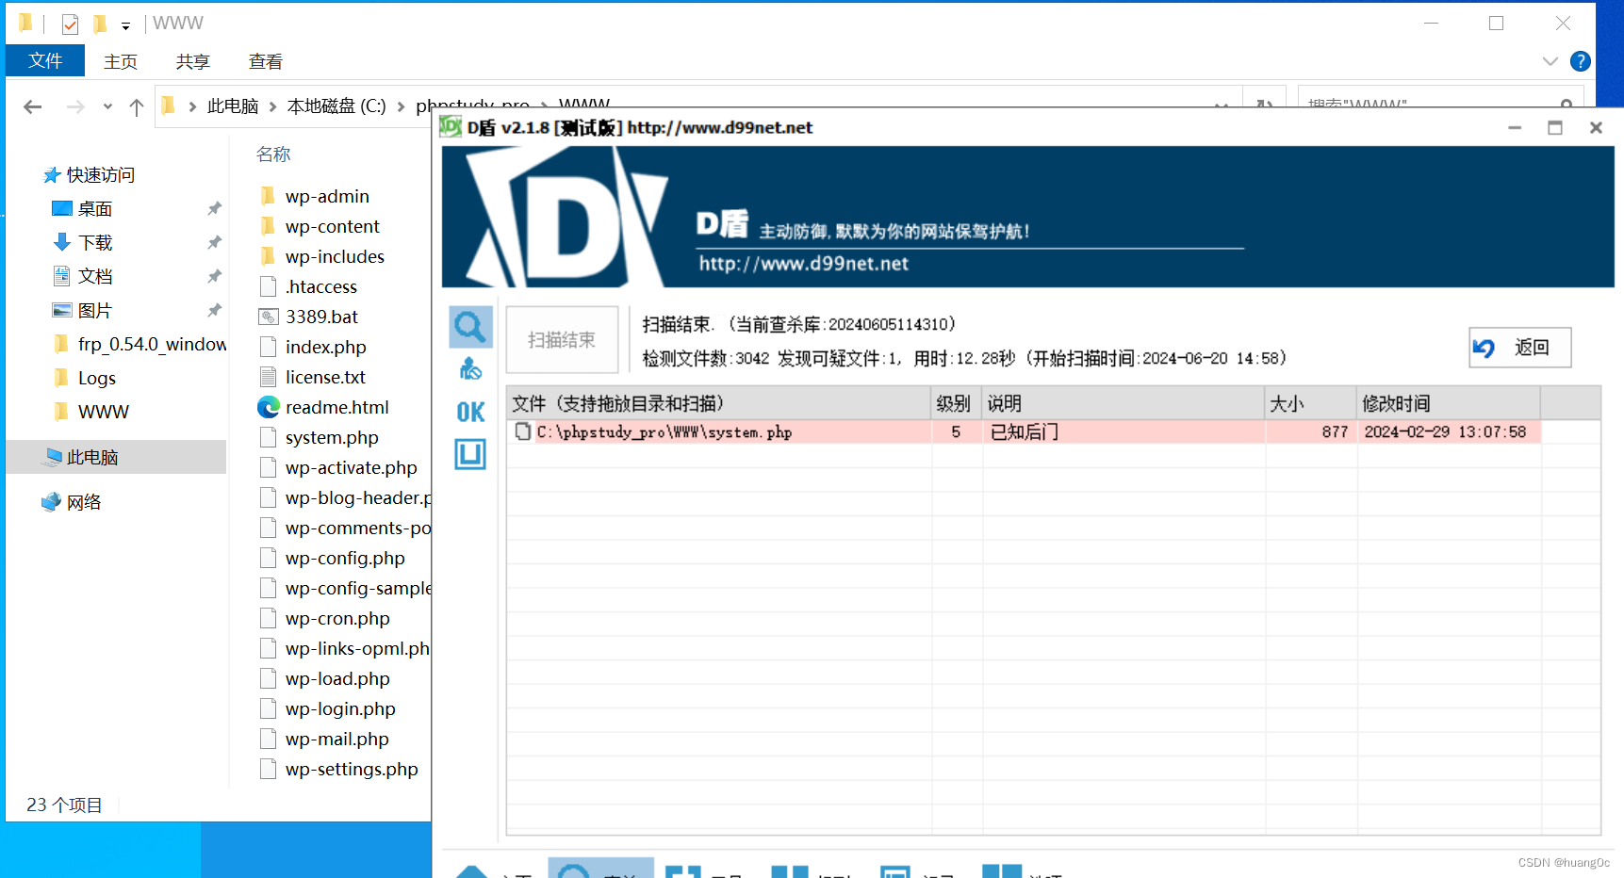Select 下载 in navigation pane
This screenshot has height=878, width=1624.
94,243
